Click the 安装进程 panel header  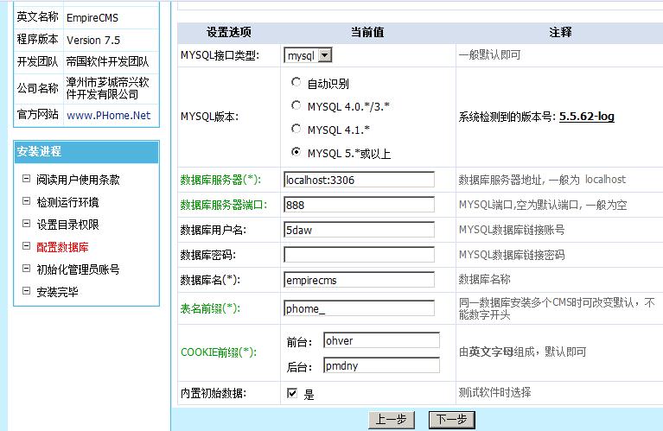(86, 152)
